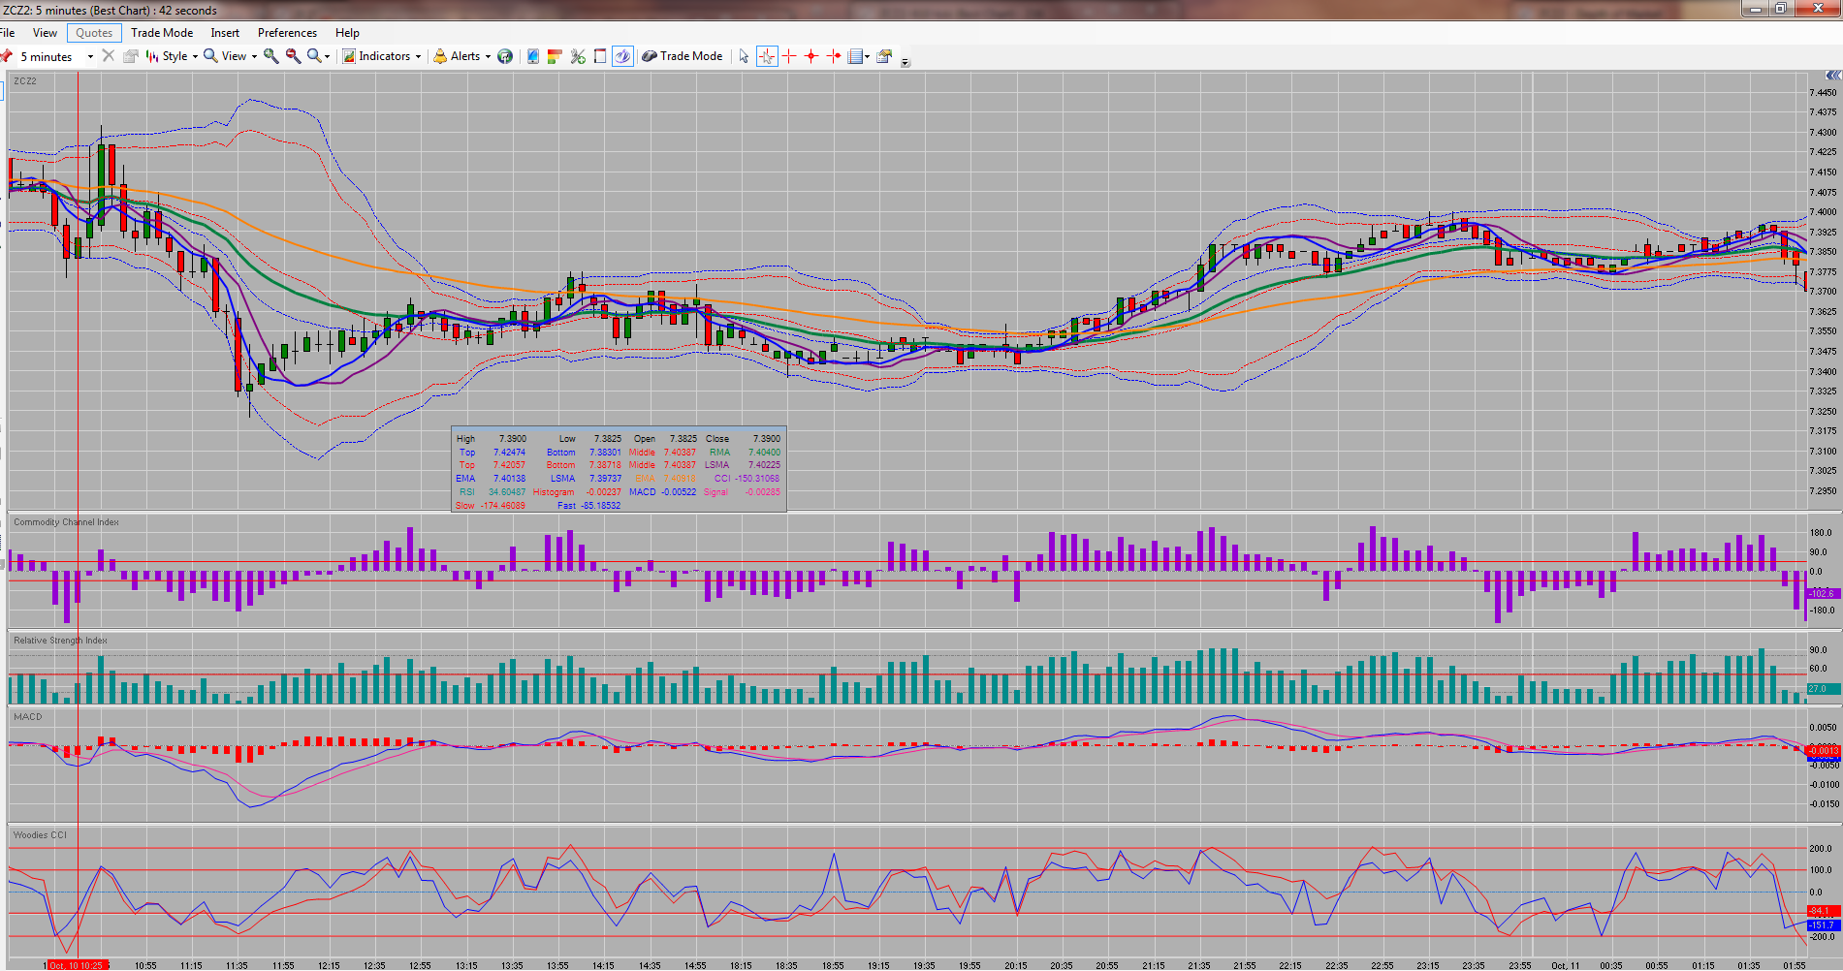Click the Style toolbar label
Screen dimensions: 1843x971
[175, 56]
